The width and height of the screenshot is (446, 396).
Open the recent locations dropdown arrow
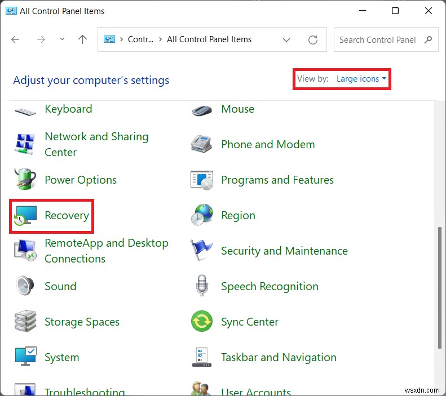[x=62, y=40]
